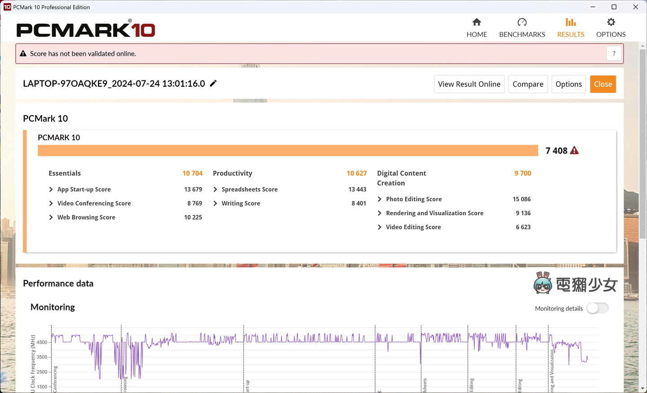The width and height of the screenshot is (647, 393).
Task: Close the result with orange Close button
Action: (603, 84)
